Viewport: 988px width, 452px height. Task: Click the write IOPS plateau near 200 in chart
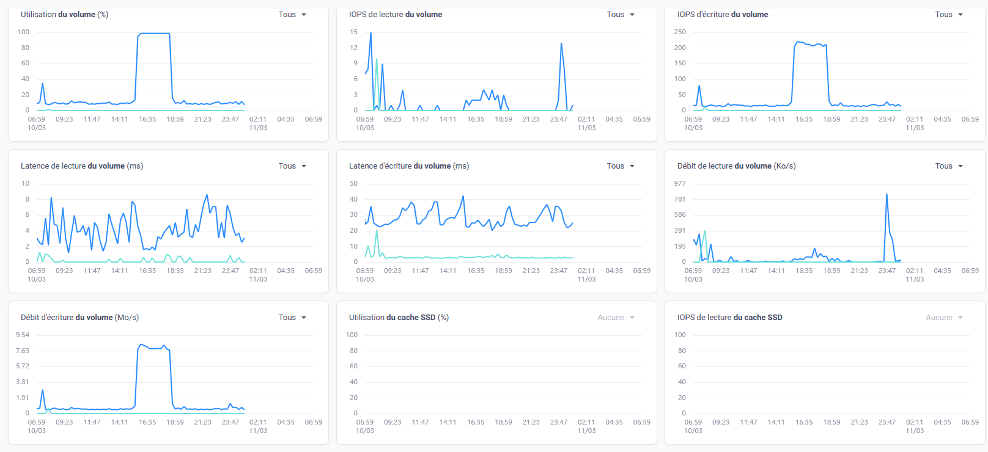pos(811,45)
